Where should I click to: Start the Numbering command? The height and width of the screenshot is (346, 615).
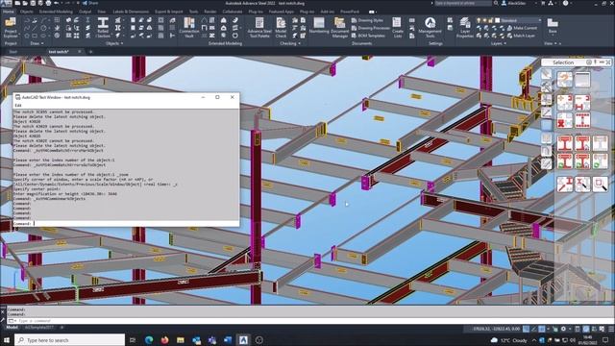pos(319,26)
